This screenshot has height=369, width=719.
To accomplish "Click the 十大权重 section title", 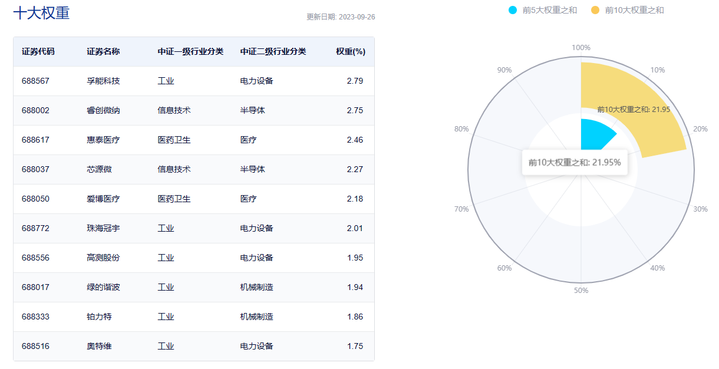I will pos(41,13).
